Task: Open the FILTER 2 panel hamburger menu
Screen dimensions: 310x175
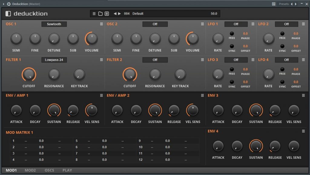Action: click(x=202, y=60)
